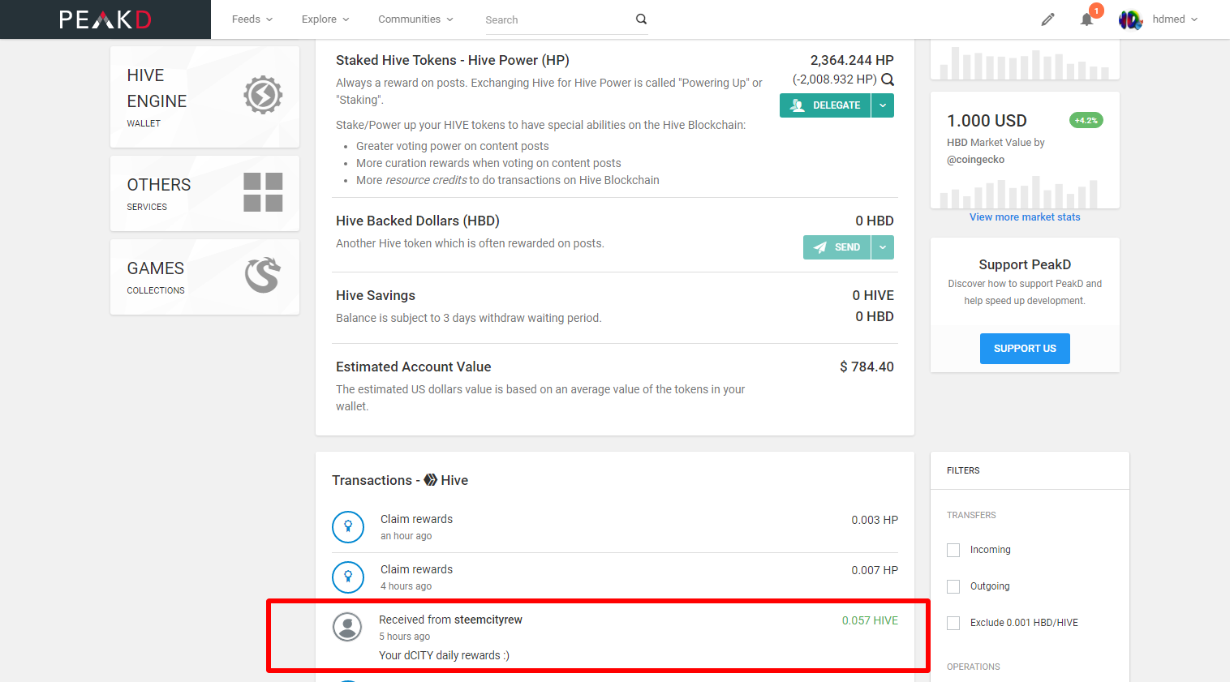
Task: Click the claim rewards icon from an hour ago
Action: 348,527
